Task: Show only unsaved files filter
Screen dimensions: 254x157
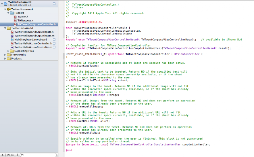Action: [x=17, y=155]
